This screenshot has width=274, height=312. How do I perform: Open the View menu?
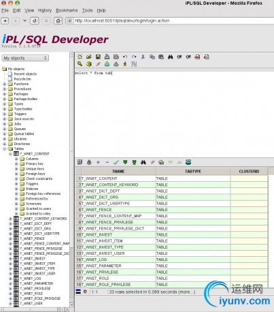(x=29, y=10)
